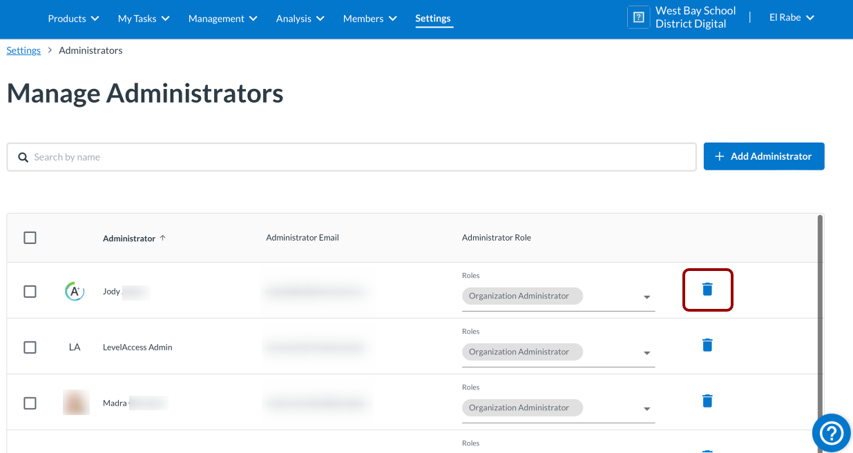The width and height of the screenshot is (853, 453).
Task: Check the select-all administrators checkbox
Action: tap(30, 237)
